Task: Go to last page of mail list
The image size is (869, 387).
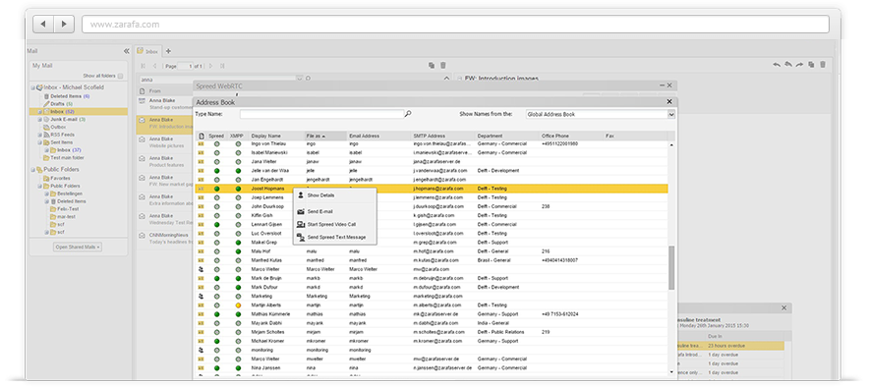Action: [222, 66]
